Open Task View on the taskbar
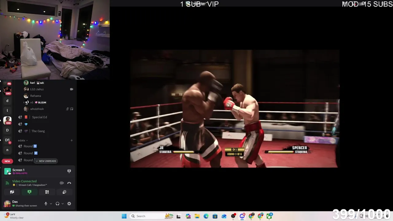This screenshot has width=393, height=221. point(179,216)
